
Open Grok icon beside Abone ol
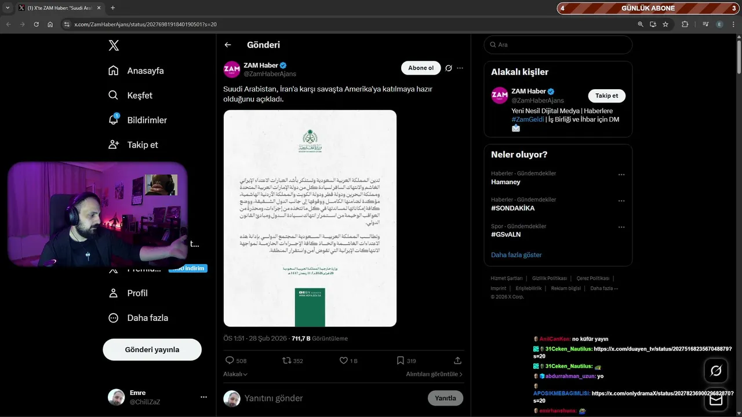click(x=448, y=68)
